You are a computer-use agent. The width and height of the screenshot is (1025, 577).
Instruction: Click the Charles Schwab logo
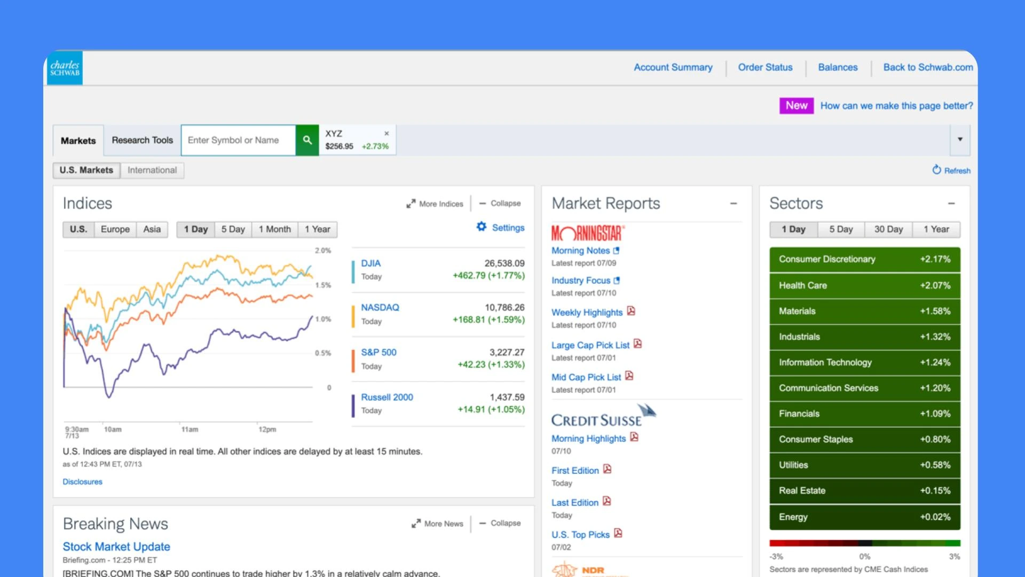point(65,68)
